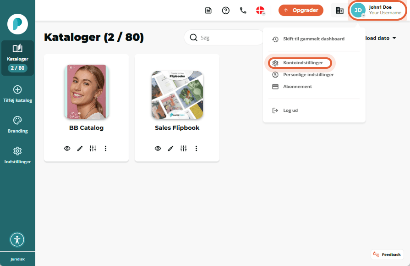Expand the upload dato sort dropdown
Image resolution: width=410 pixels, height=266 pixels.
[381, 38]
